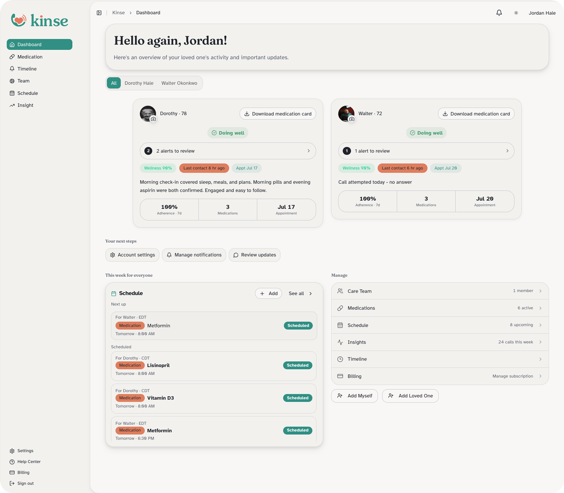
Task: Expand Schedule manage row chevron
Action: point(540,325)
